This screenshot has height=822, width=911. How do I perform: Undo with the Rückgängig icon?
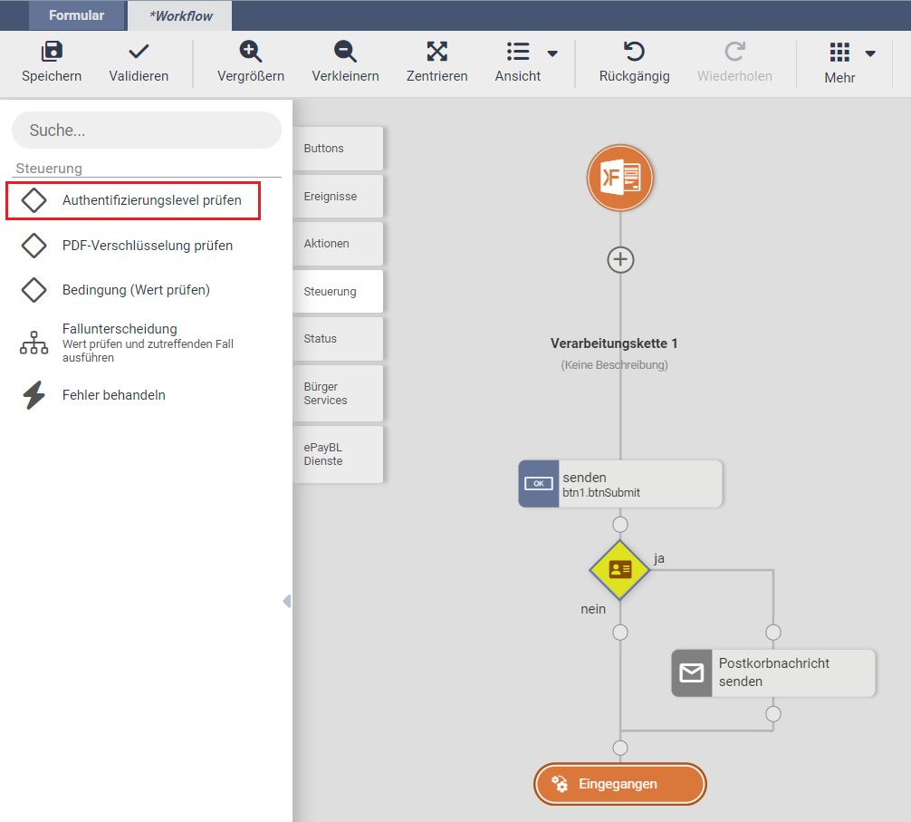634,52
